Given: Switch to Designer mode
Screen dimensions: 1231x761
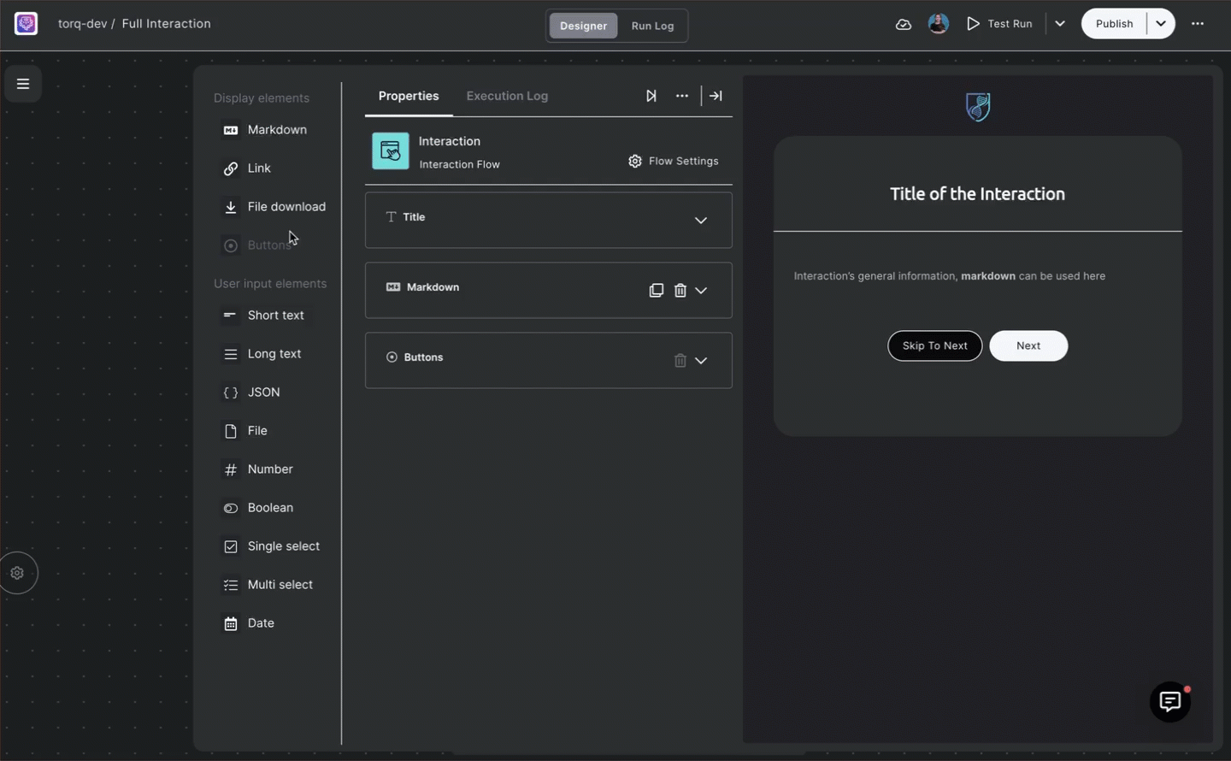Looking at the screenshot, I should tap(583, 26).
